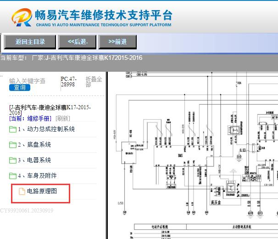278x239 pixels.
Task: Click the 主动防追尾系统 table header in diagram
Action: (x=242, y=227)
